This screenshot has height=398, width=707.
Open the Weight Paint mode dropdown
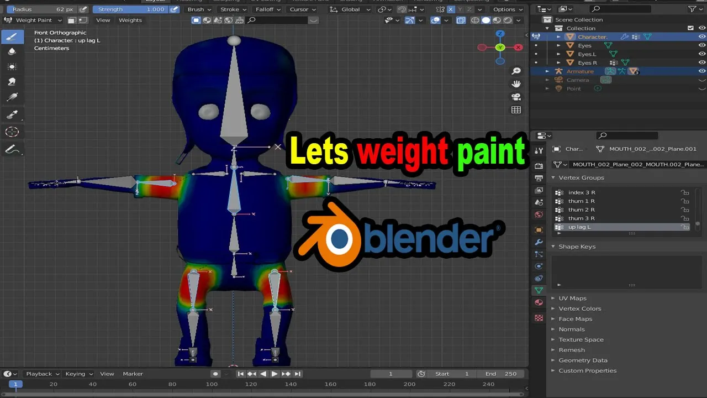pos(33,20)
